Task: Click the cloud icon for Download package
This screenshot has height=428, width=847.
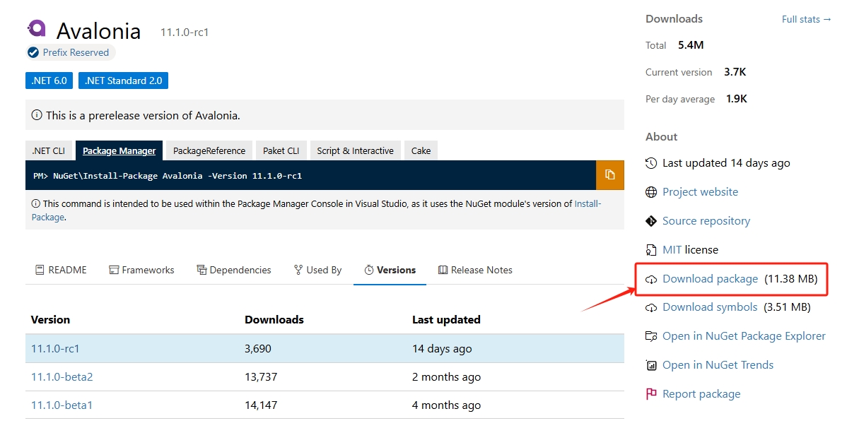Action: pos(651,279)
